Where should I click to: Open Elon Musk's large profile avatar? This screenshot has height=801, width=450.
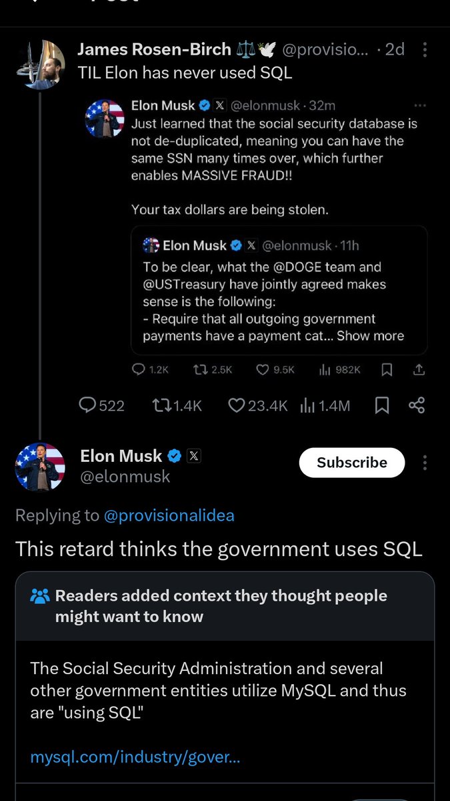pos(40,467)
